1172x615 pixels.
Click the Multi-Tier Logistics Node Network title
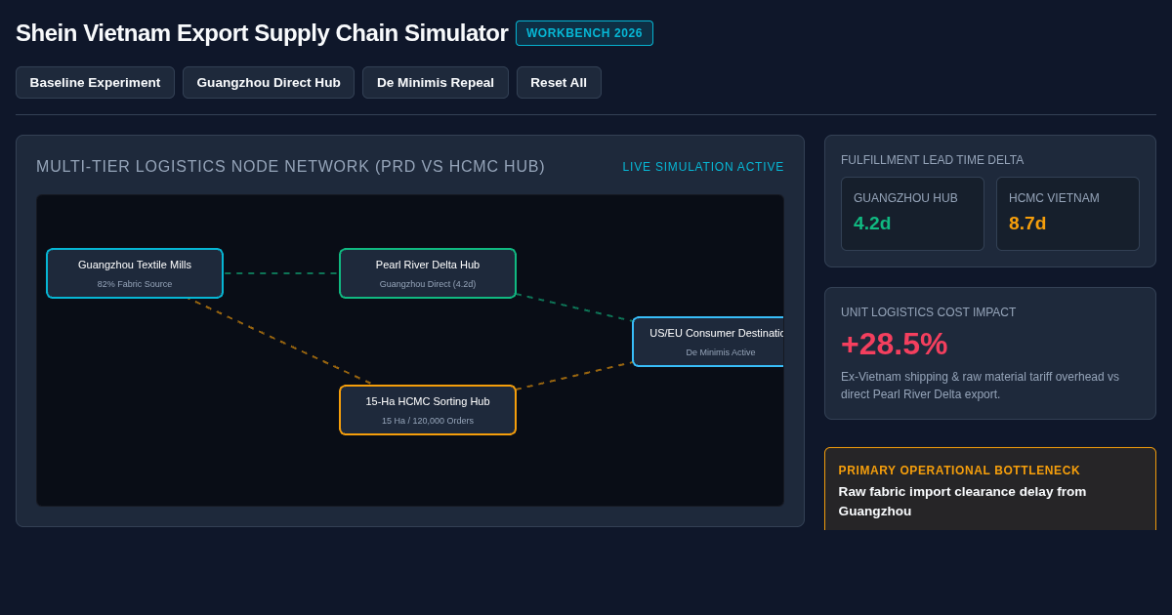click(x=291, y=167)
